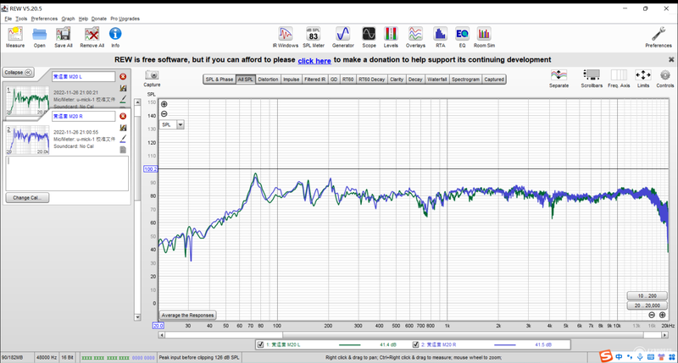Viewport: 678px width, 363px height.
Task: Start a new measurement with Measure icon
Action: [x=15, y=36]
